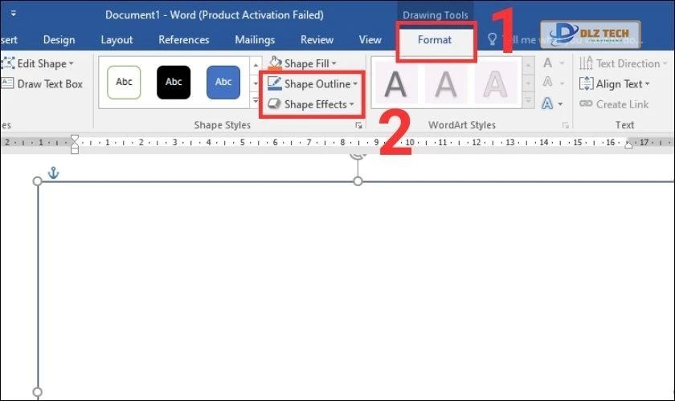
Task: Click the Tell me lightbulb icon
Action: (x=492, y=39)
